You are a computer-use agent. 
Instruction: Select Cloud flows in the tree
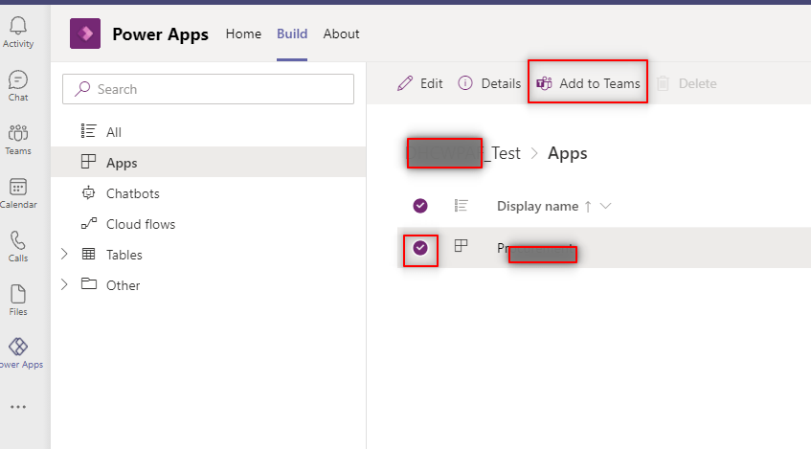[140, 224]
